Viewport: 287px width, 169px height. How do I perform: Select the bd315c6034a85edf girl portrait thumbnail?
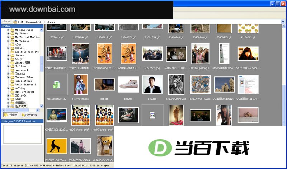click(248, 53)
